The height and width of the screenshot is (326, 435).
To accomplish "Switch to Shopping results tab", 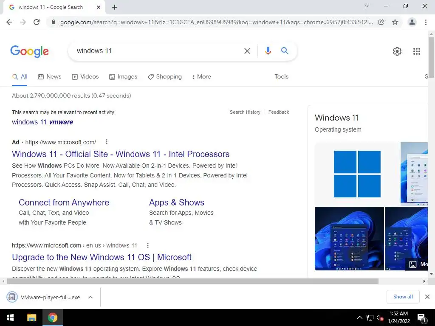I will click(x=165, y=77).
